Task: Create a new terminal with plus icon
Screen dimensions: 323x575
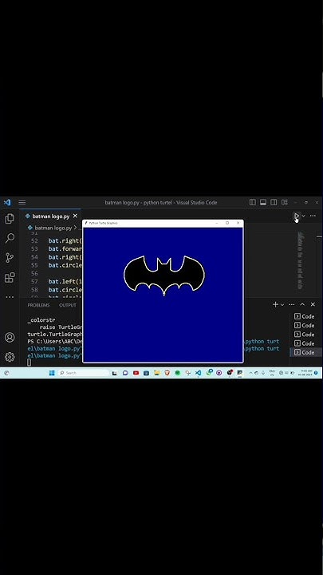Action: pyautogui.click(x=275, y=304)
